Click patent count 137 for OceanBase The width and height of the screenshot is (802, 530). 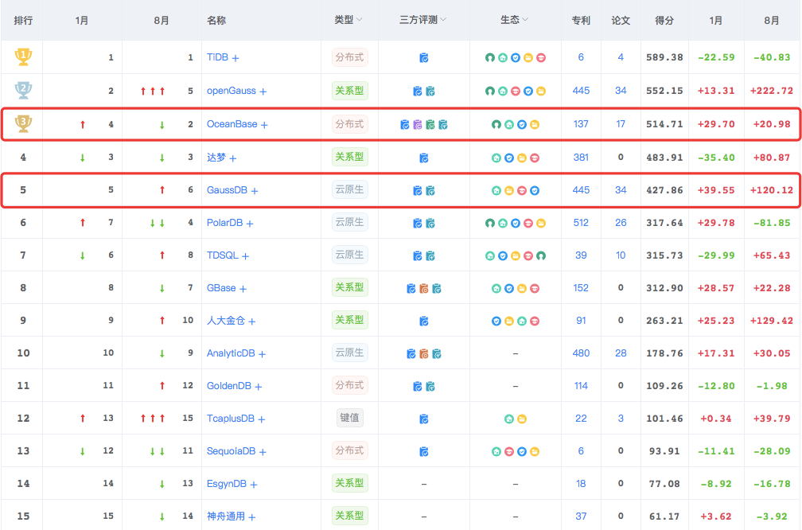[581, 124]
